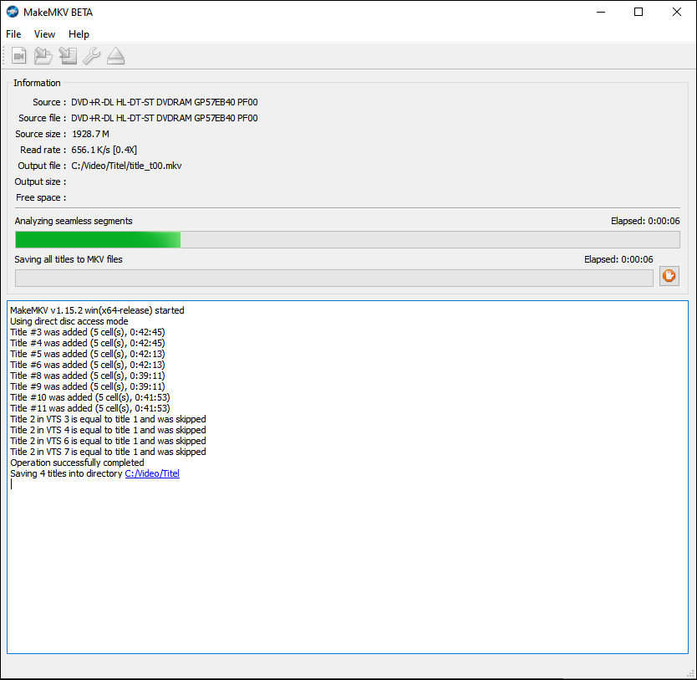Click the Open files video icon
This screenshot has height=680, width=697.
click(18, 56)
